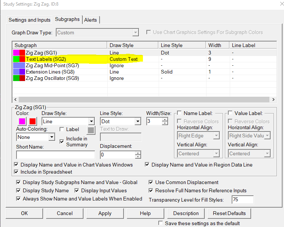Switch to the Settings and Inputs tab
The width and height of the screenshot is (284, 227).
point(29,20)
